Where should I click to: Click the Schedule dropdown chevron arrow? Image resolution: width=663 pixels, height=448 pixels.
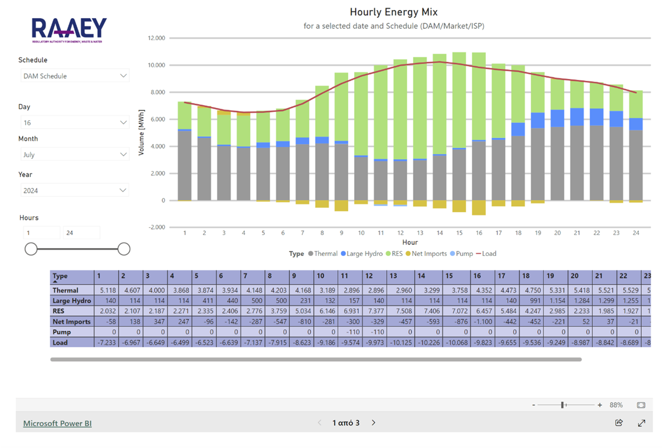tap(123, 76)
